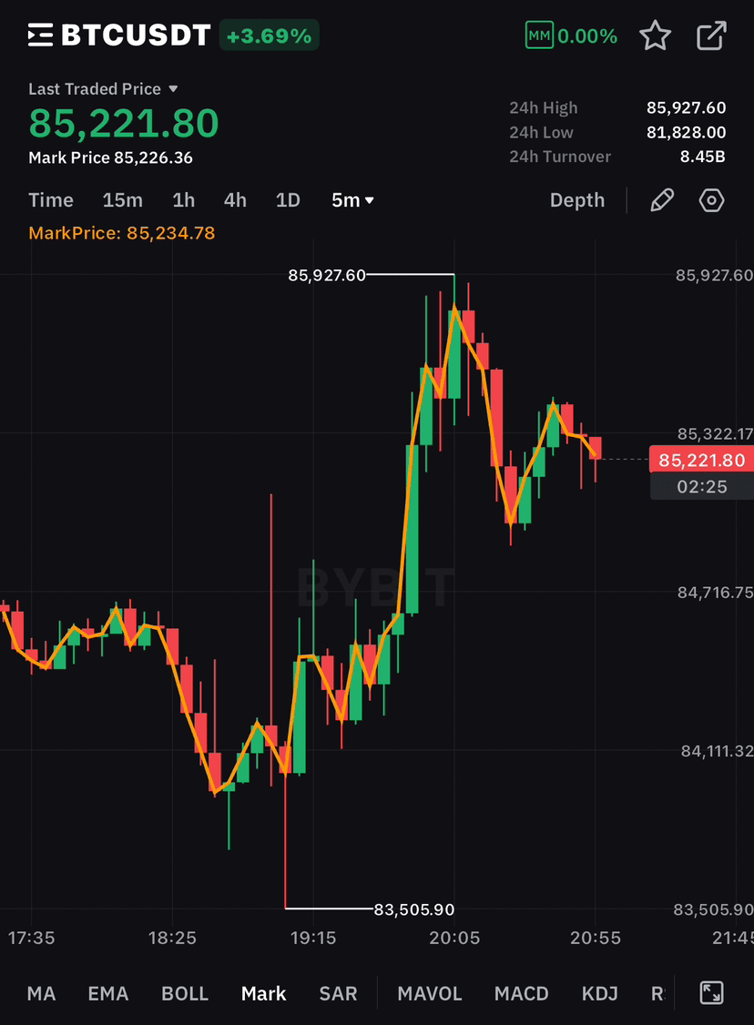The width and height of the screenshot is (754, 1025).
Task: Open the Depth chart view
Action: tap(576, 200)
